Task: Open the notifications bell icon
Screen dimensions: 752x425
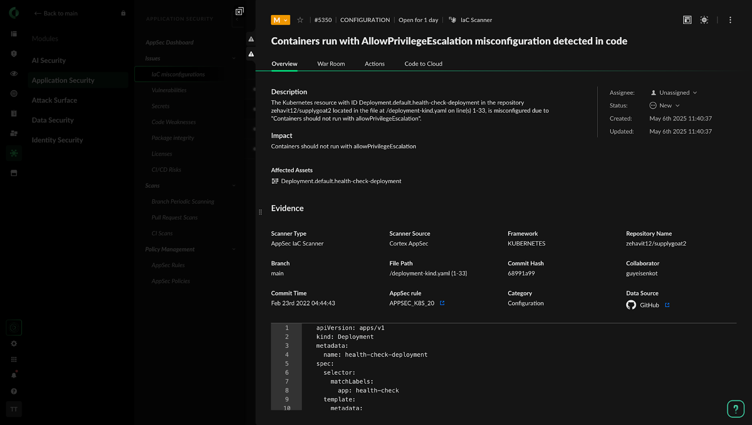Action: point(14,375)
